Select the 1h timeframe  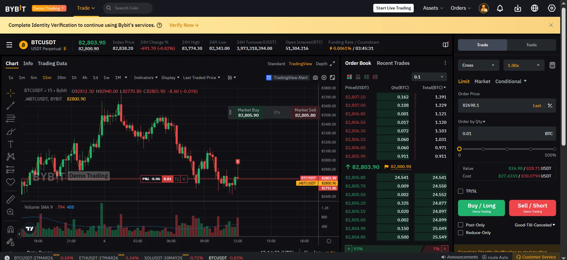[74, 78]
